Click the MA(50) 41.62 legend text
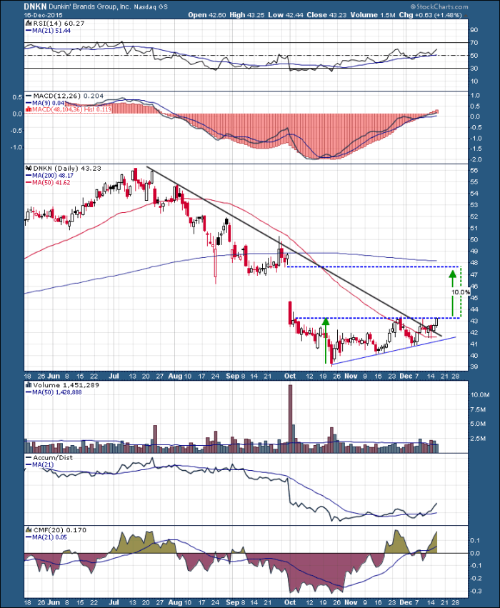 tap(51, 183)
